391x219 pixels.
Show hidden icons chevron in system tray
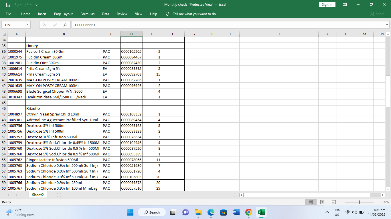327,212
